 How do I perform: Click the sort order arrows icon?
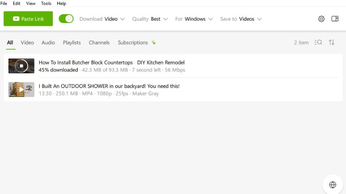click(x=331, y=43)
